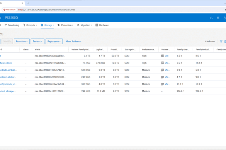Click volume group icon in 338.2 GB row
The height and width of the screenshot is (150, 226).
click(162, 84)
